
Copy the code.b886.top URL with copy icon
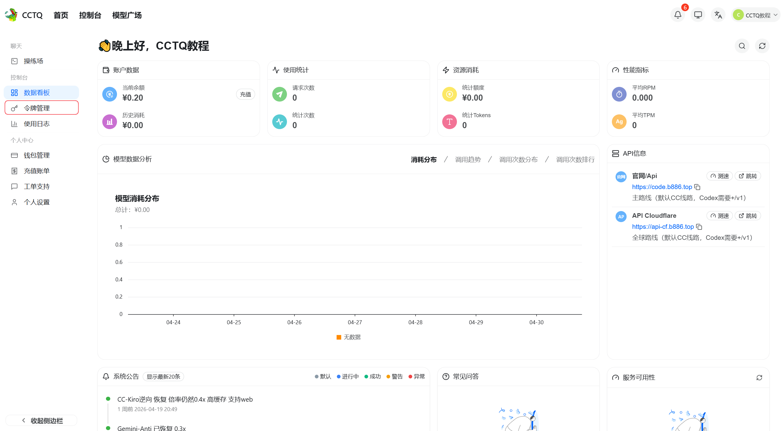click(x=697, y=187)
